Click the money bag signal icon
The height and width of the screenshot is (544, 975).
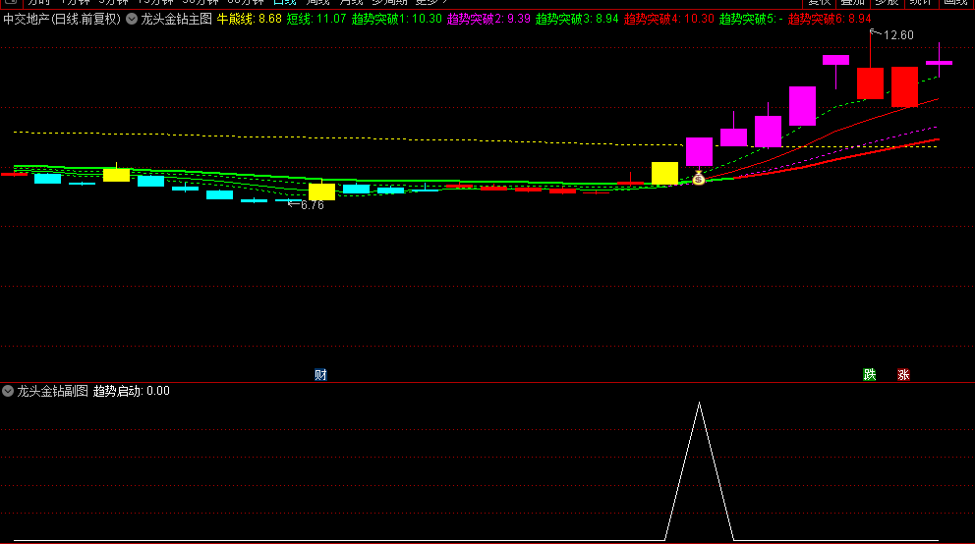(699, 179)
